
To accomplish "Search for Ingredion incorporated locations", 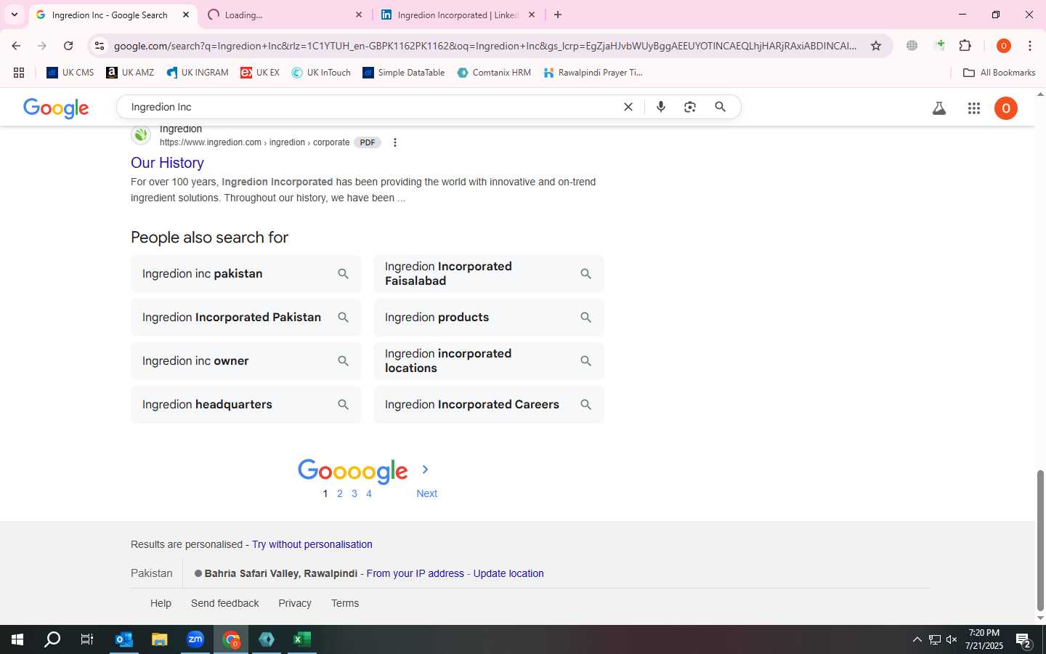I will 489,361.
